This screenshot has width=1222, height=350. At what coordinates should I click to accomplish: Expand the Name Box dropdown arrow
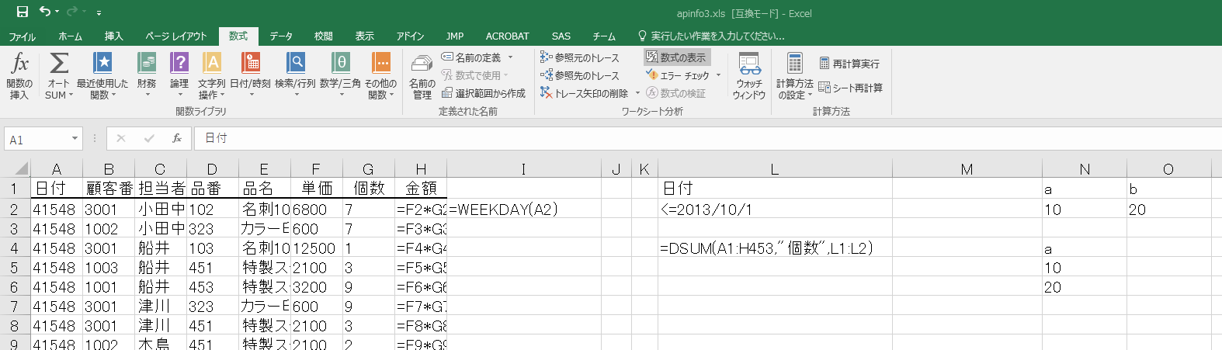75,139
